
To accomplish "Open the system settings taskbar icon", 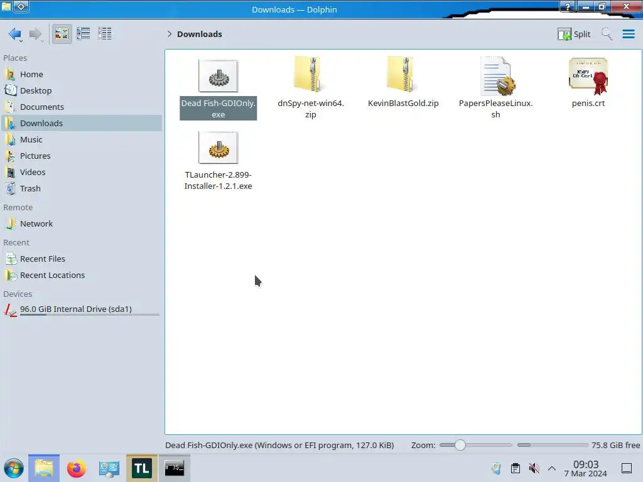I will [x=109, y=468].
